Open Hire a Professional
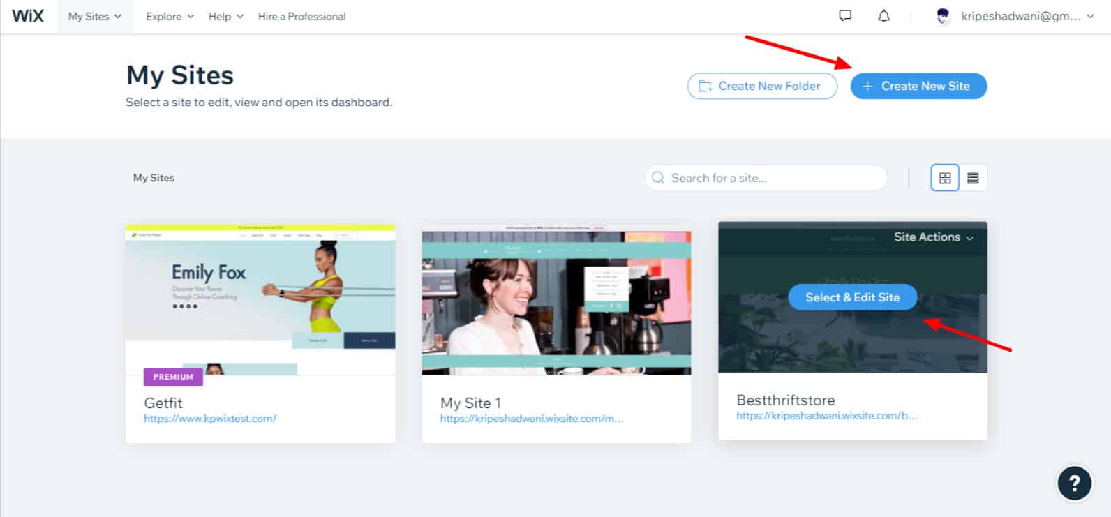 pos(301,16)
